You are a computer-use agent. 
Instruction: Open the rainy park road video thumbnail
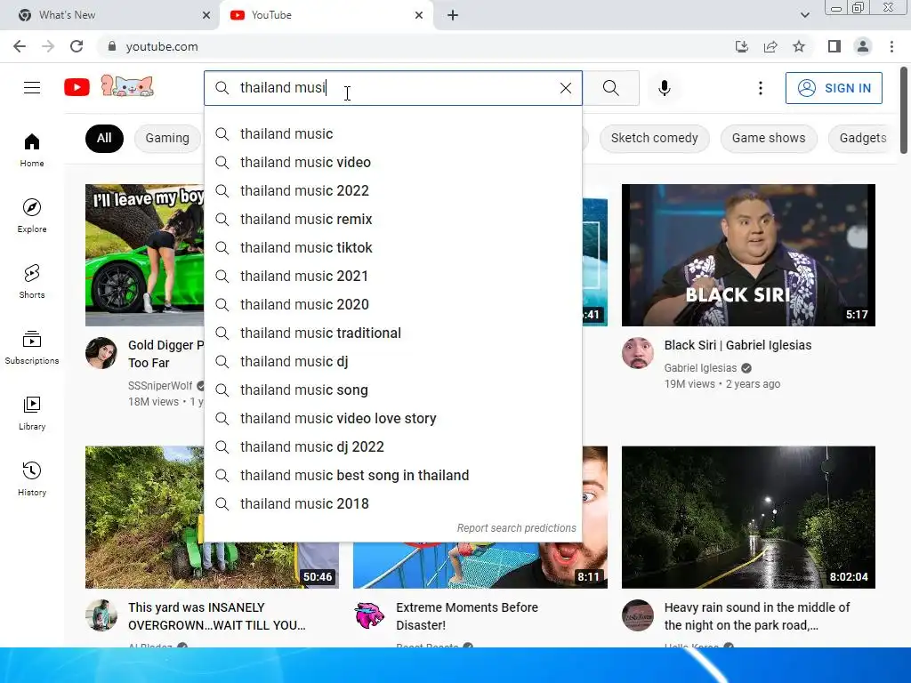tap(748, 517)
